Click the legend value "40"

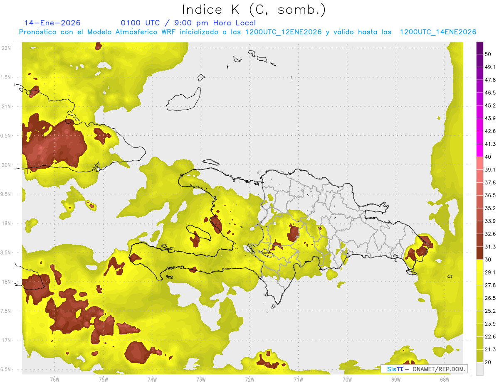[488, 157]
